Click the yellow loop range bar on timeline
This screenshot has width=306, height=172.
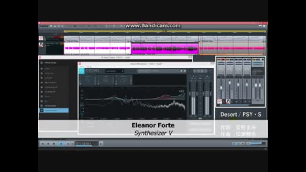(165, 31)
